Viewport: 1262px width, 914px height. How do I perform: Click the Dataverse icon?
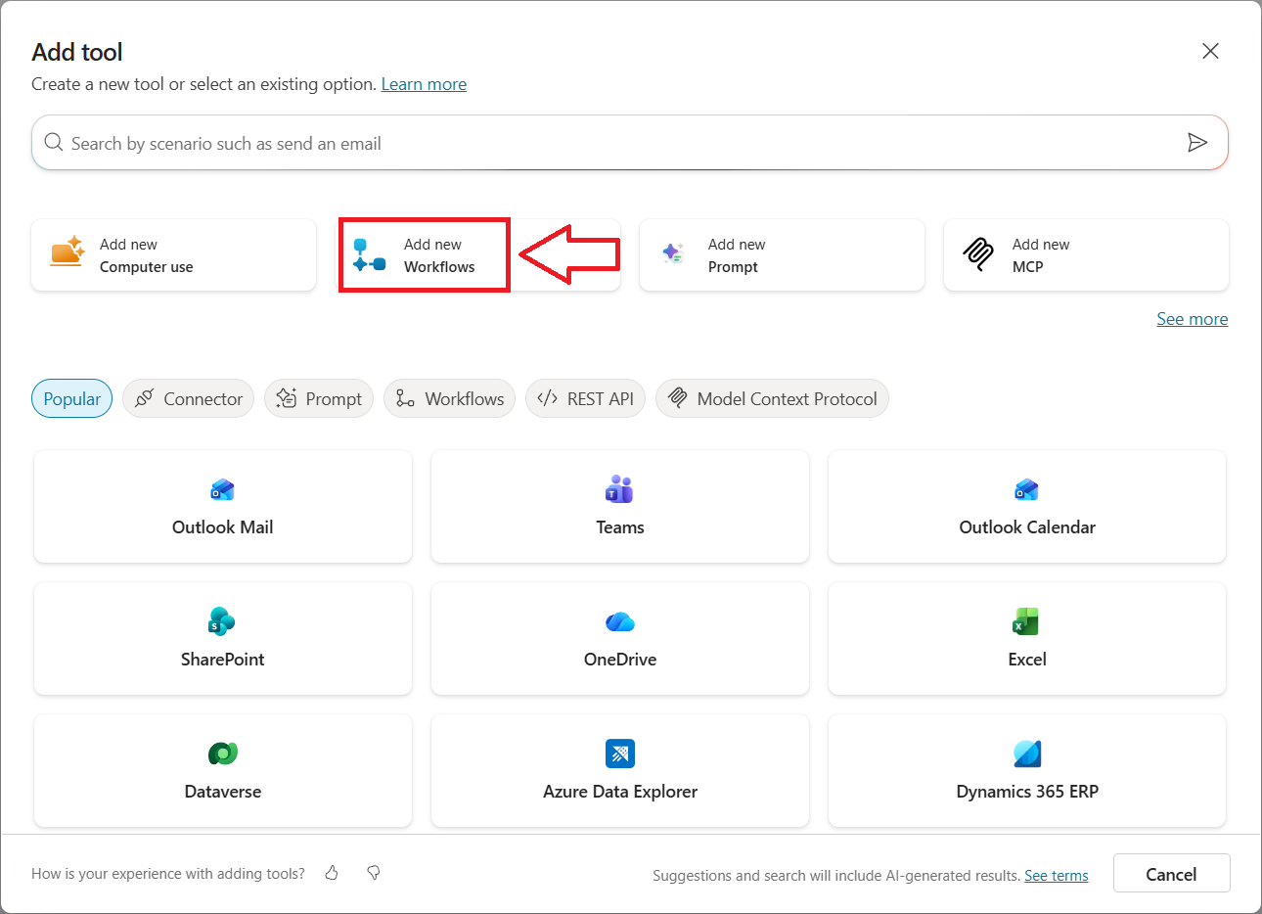(x=223, y=754)
